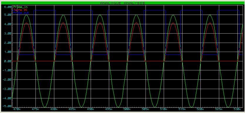Viewport: 245px width, 113px height.
Task: Click the 530m time axis label
Action: tap(237, 109)
